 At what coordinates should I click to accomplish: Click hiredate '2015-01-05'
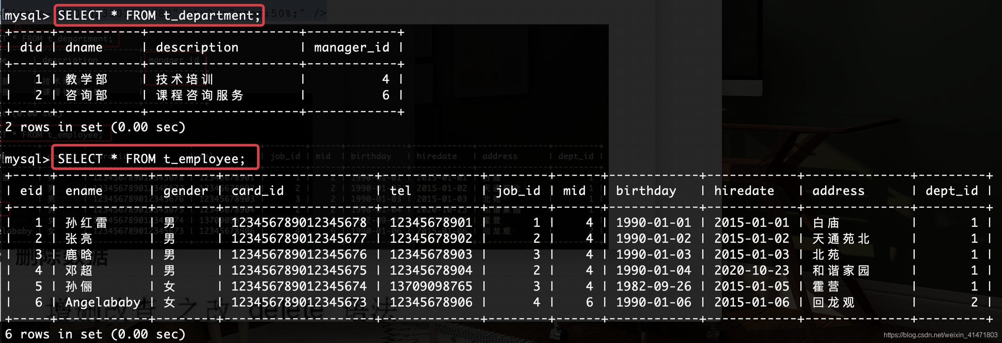(752, 286)
